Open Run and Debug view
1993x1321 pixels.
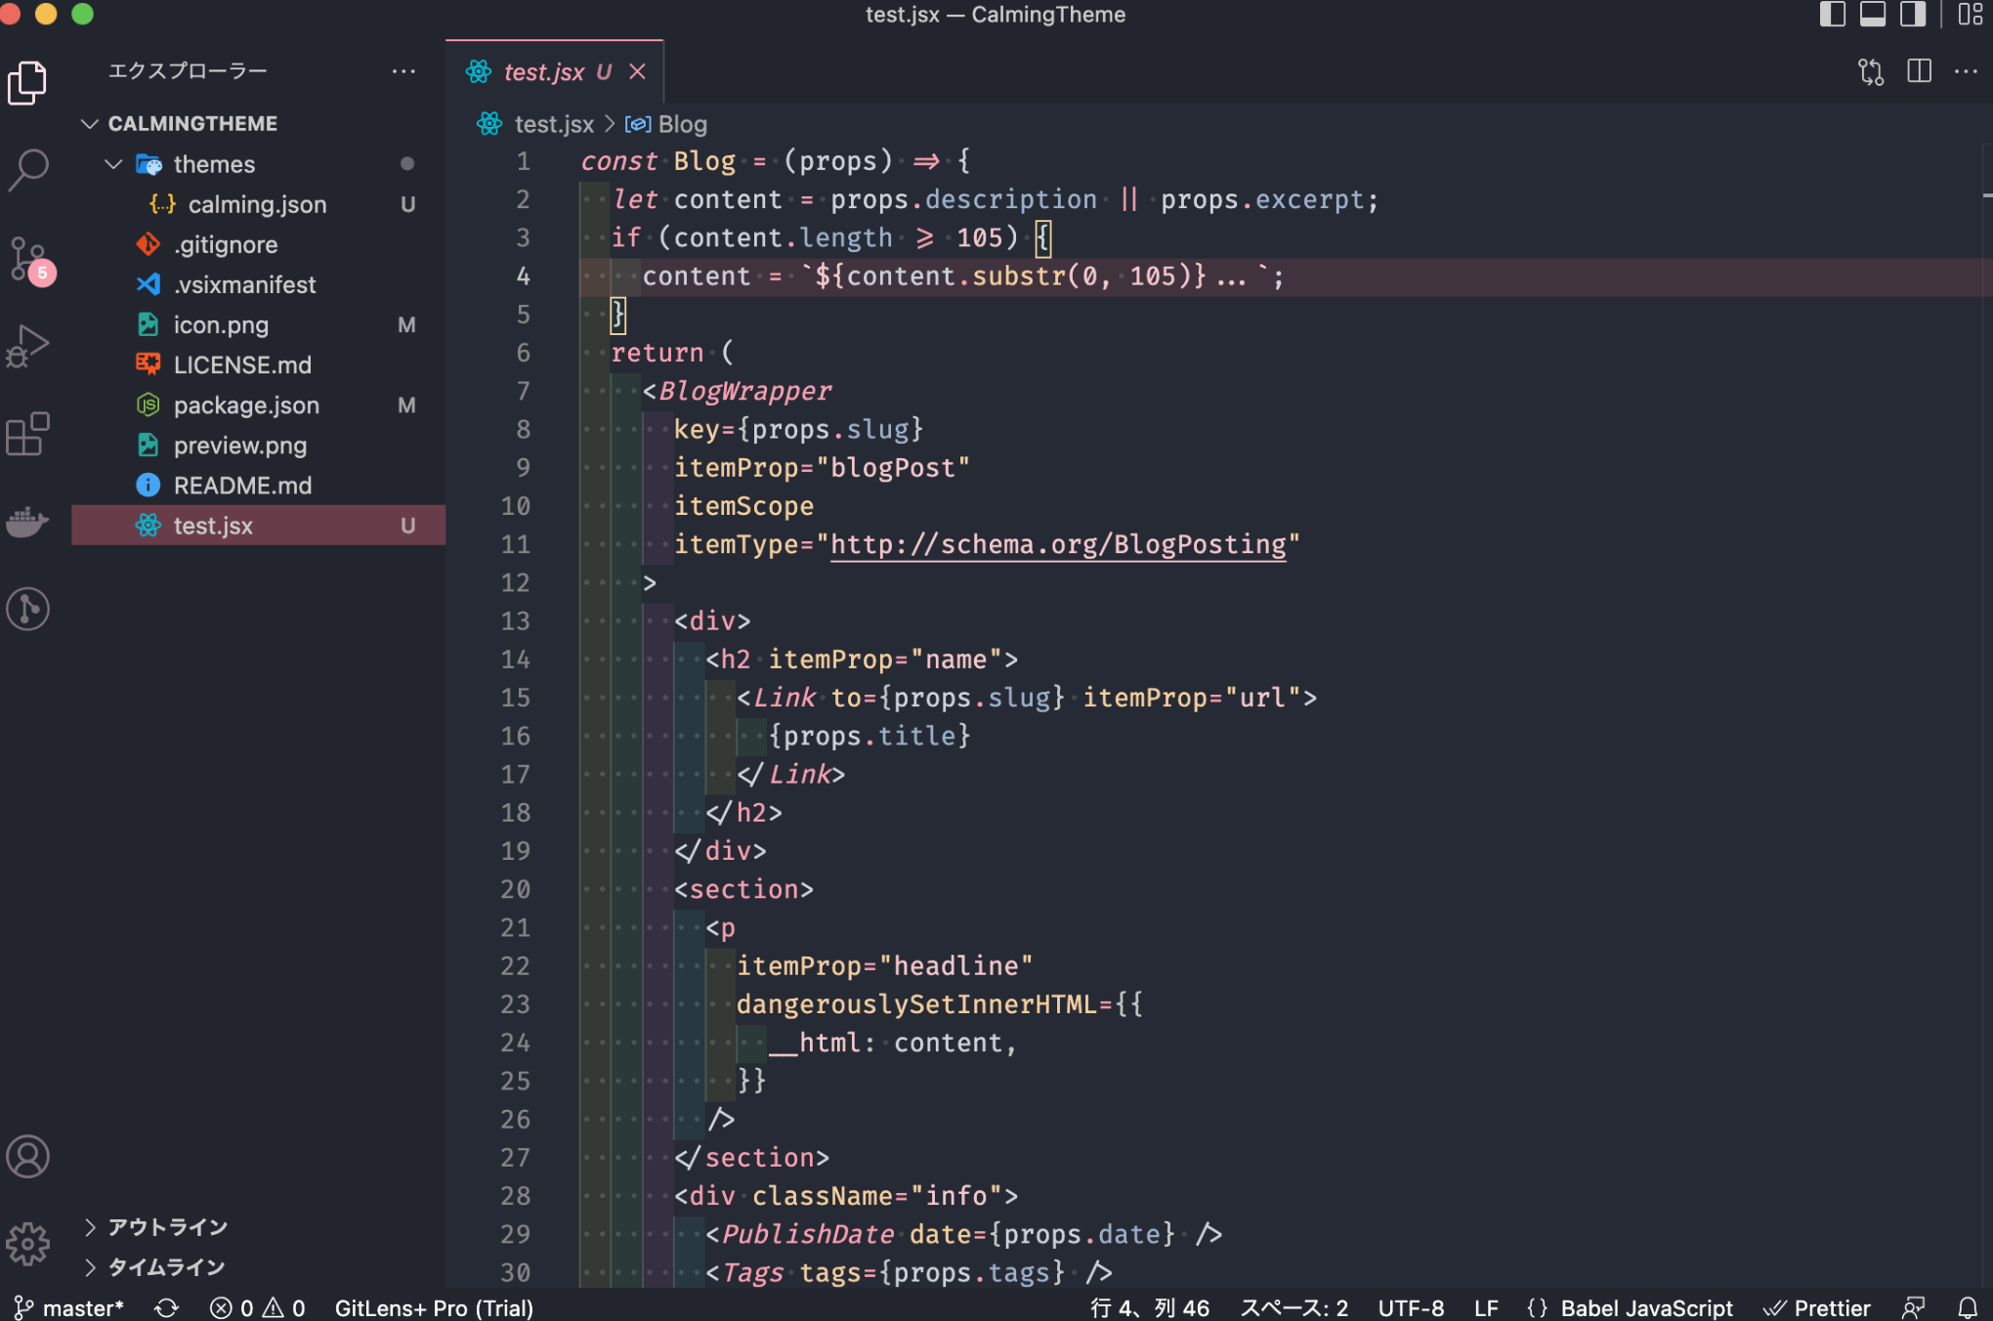click(x=28, y=346)
